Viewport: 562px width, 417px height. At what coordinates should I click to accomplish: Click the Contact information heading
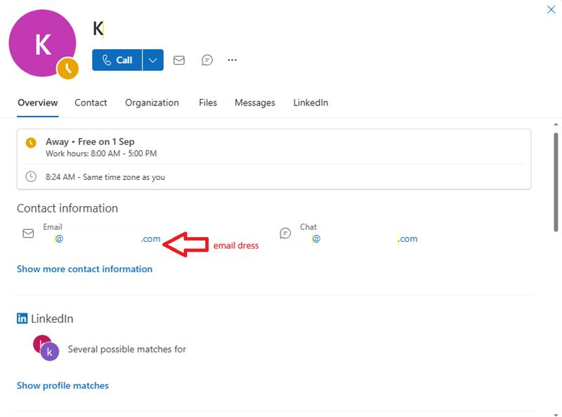pos(67,208)
